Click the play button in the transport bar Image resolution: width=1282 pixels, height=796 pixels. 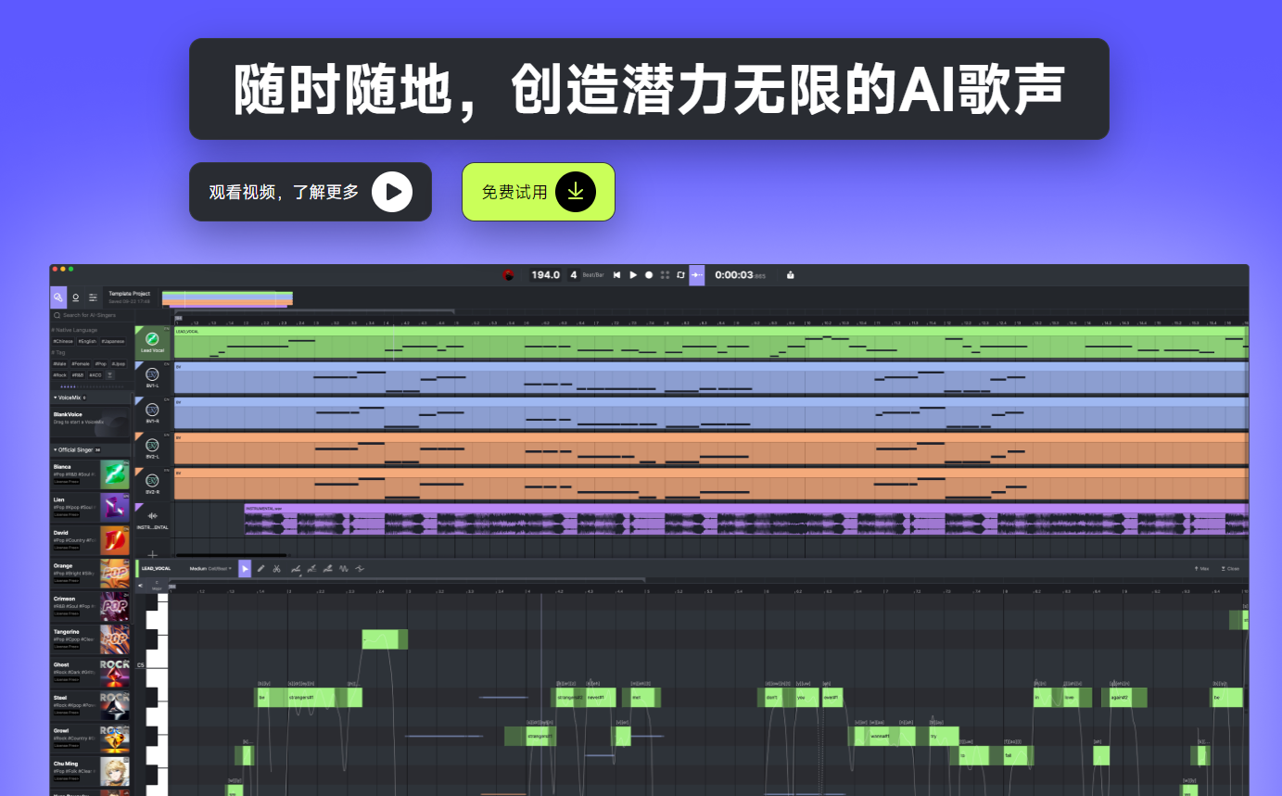pos(633,275)
